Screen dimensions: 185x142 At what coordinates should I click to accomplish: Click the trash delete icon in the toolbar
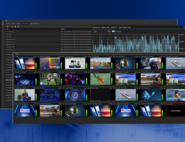point(18,26)
